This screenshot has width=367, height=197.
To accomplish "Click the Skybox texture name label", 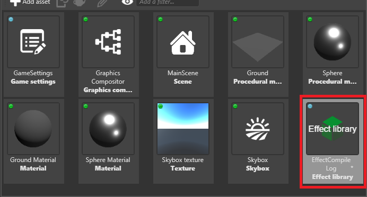I will 183,160.
